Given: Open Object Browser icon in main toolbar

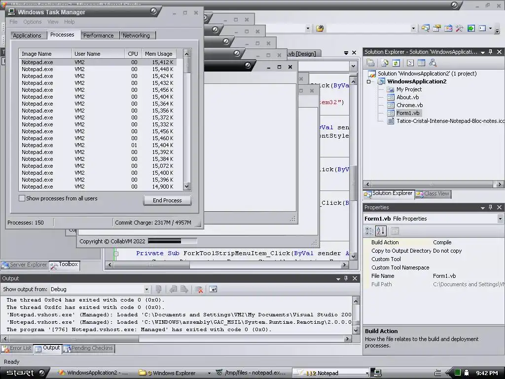Looking at the screenshot, I should 448,28.
